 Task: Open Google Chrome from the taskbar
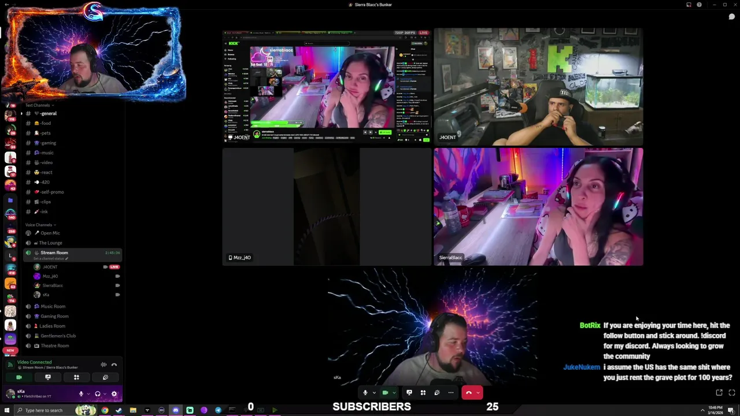pyautogui.click(x=105, y=410)
